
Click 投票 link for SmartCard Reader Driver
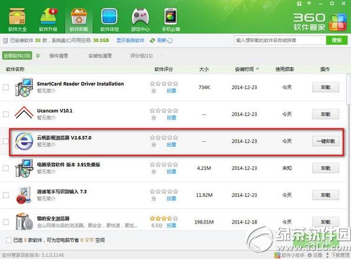172,90
